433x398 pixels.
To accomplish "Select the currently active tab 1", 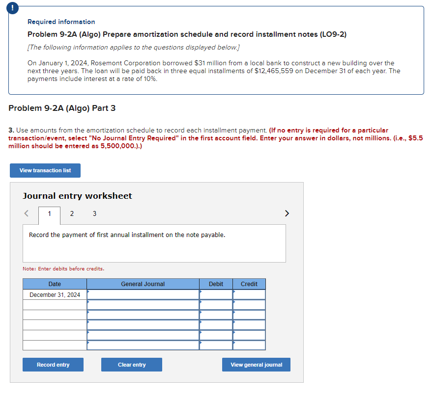I will [49, 214].
